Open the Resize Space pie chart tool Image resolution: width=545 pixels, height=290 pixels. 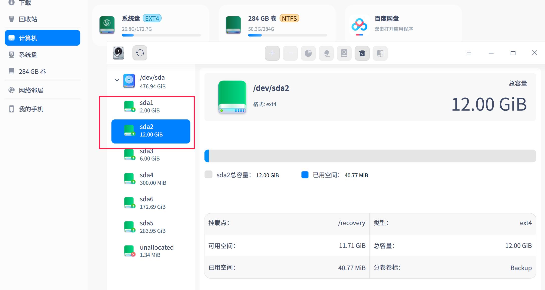tap(308, 53)
